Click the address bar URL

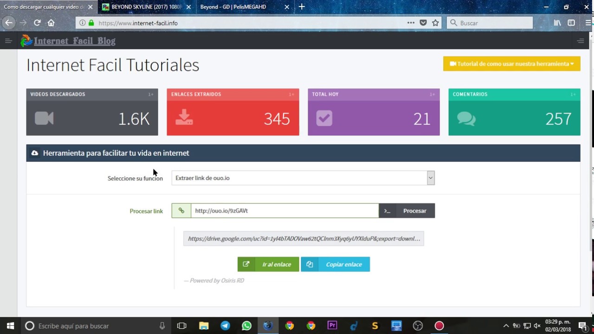[x=138, y=23]
